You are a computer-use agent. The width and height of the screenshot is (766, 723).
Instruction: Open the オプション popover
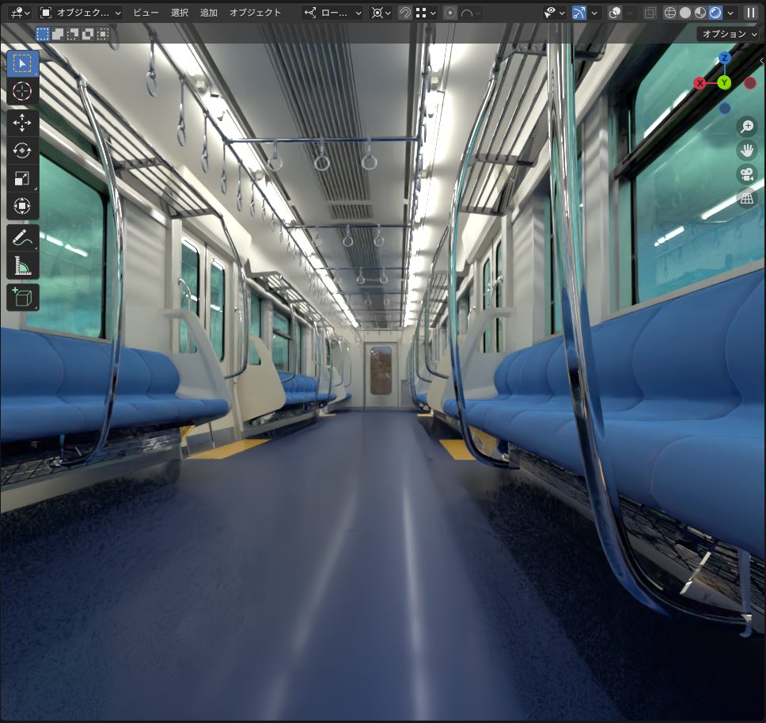pos(729,34)
